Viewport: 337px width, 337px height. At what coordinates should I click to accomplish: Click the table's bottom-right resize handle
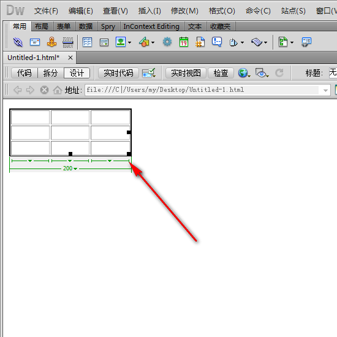(129, 154)
